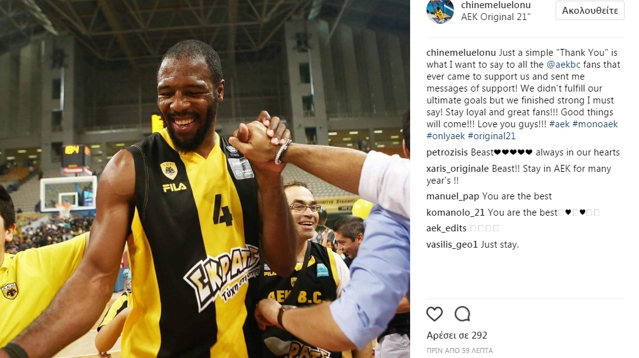Visit komanolo_21 commenter profile

(456, 212)
